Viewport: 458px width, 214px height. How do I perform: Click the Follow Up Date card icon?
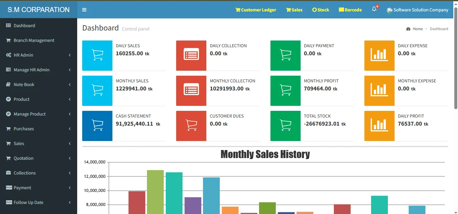9,202
